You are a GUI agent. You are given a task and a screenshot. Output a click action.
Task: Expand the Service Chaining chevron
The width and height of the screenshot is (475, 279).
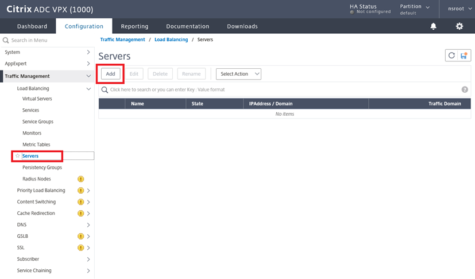pyautogui.click(x=88, y=271)
